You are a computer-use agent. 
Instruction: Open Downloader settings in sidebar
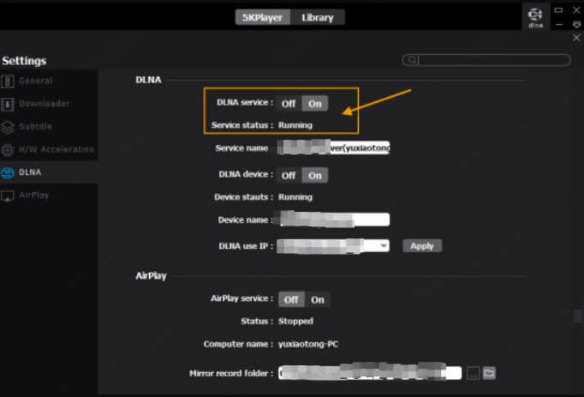(44, 104)
